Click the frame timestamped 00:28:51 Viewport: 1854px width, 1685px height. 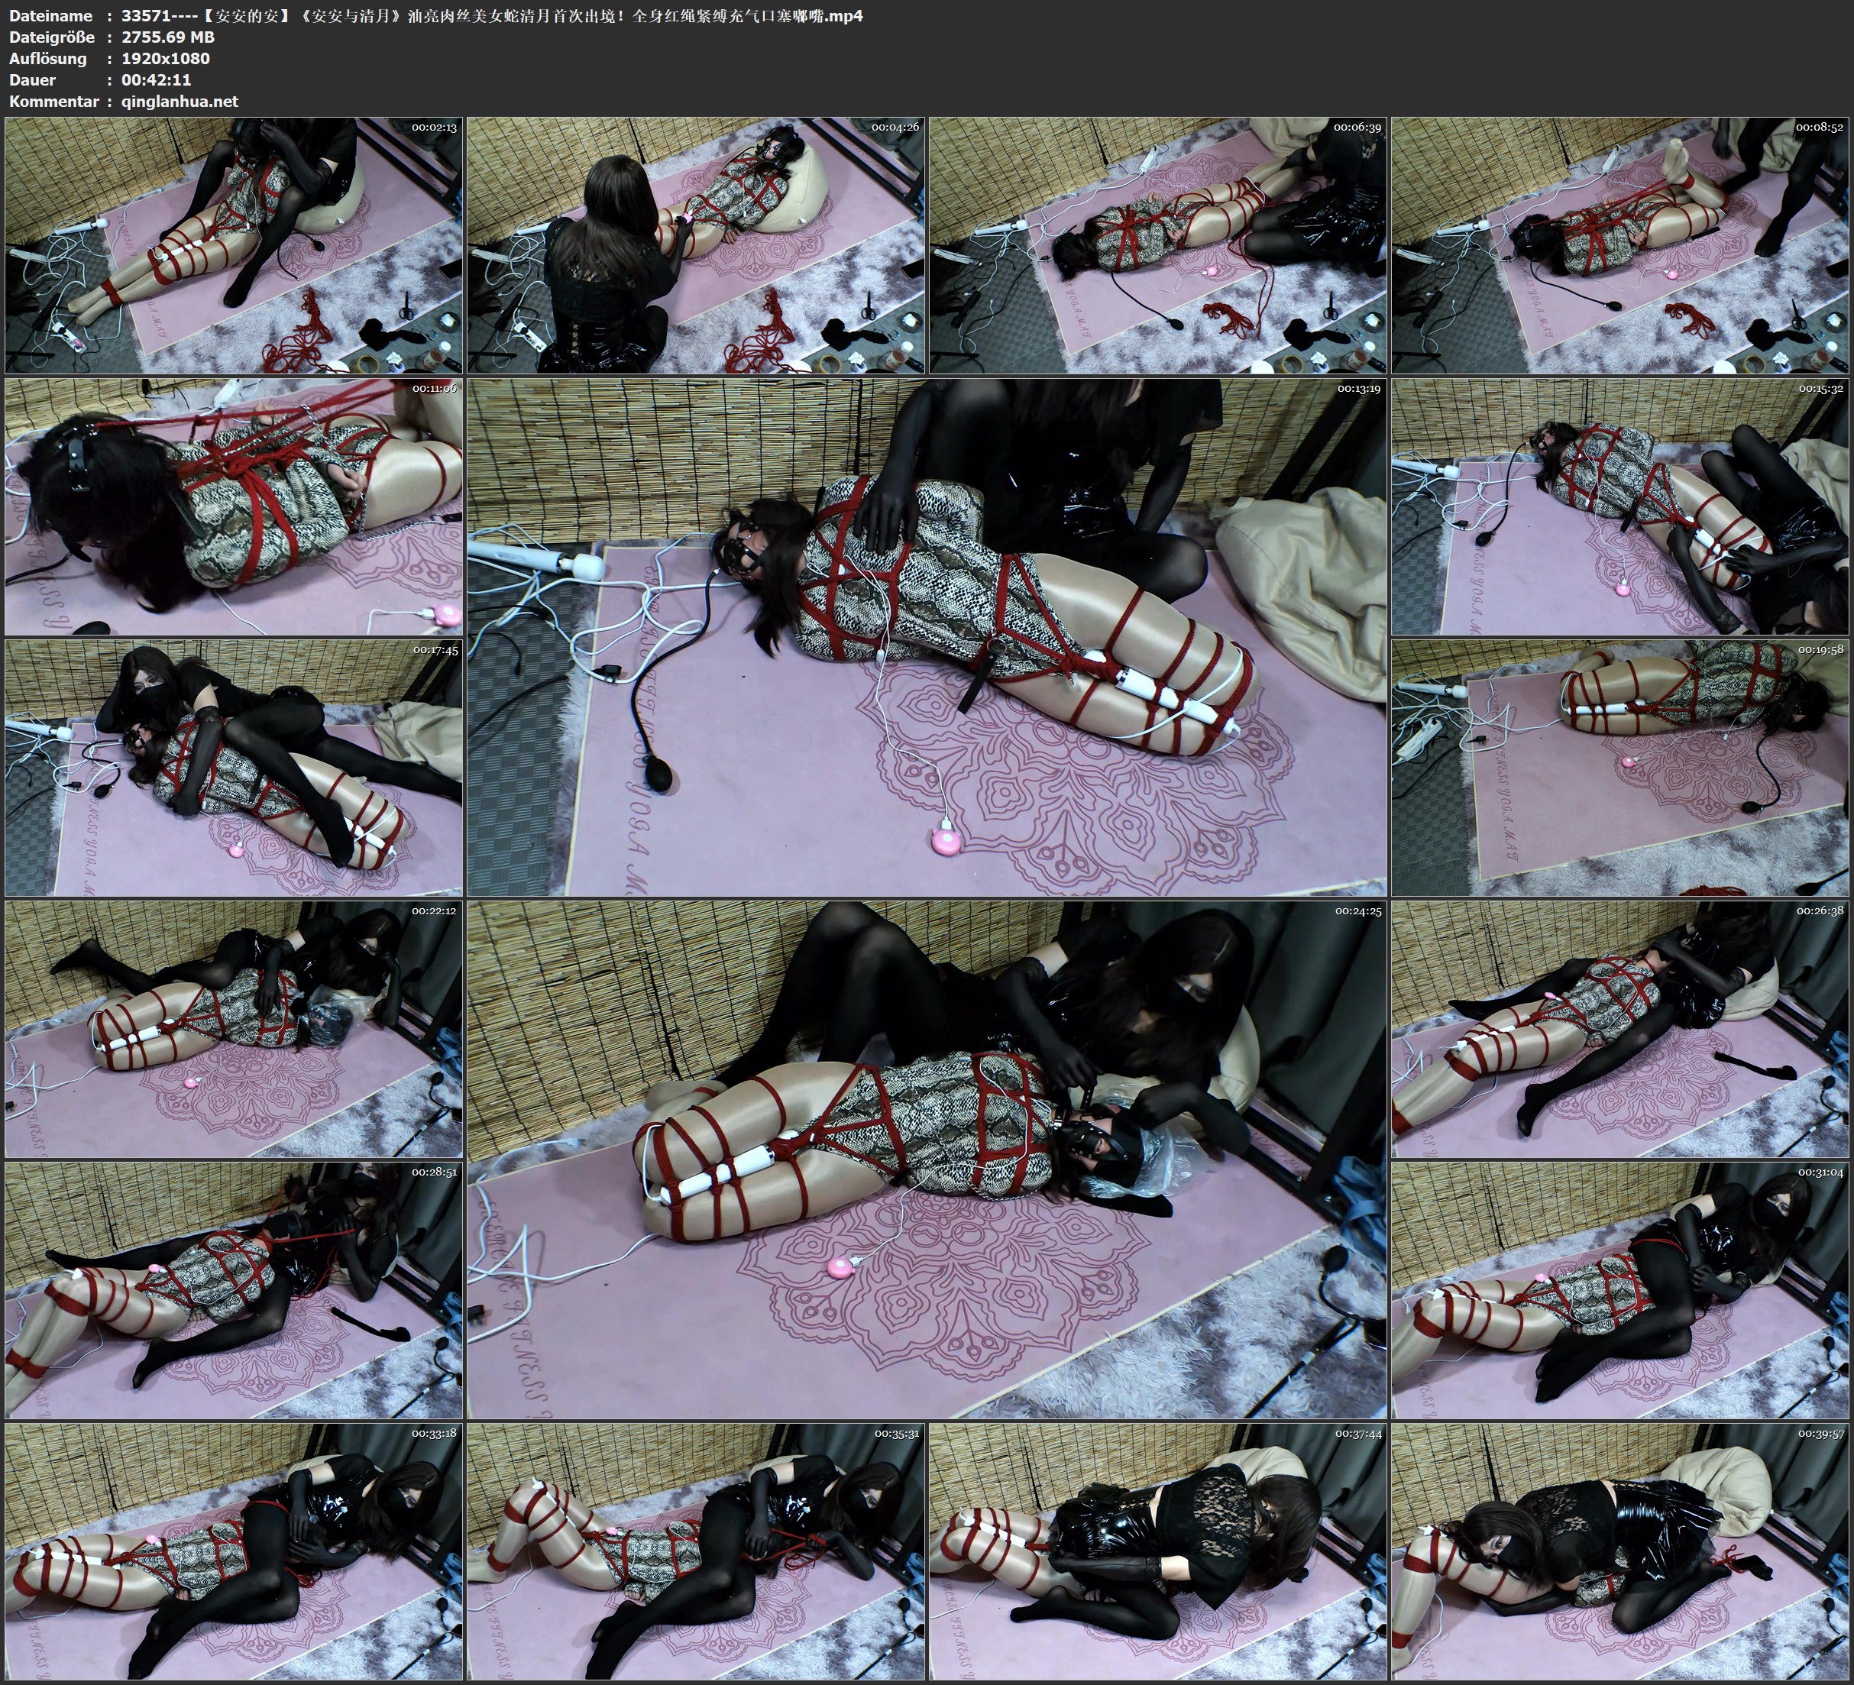click(234, 1289)
